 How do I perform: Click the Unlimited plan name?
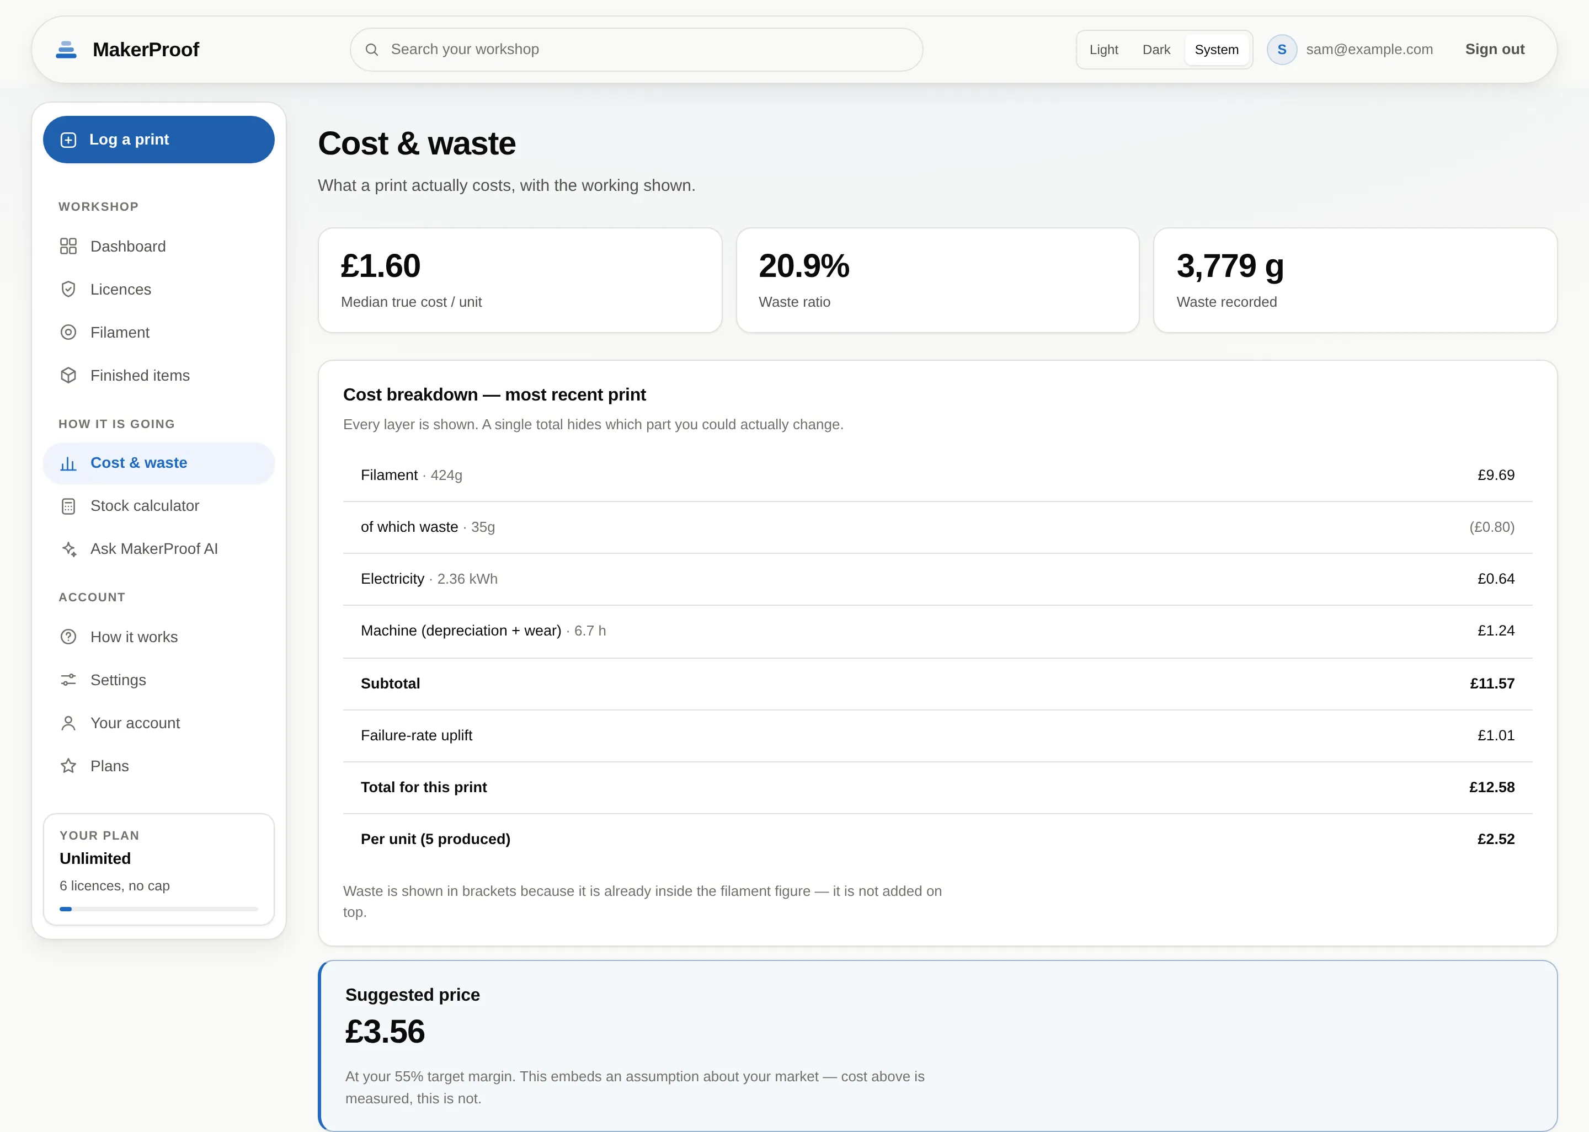tap(95, 859)
